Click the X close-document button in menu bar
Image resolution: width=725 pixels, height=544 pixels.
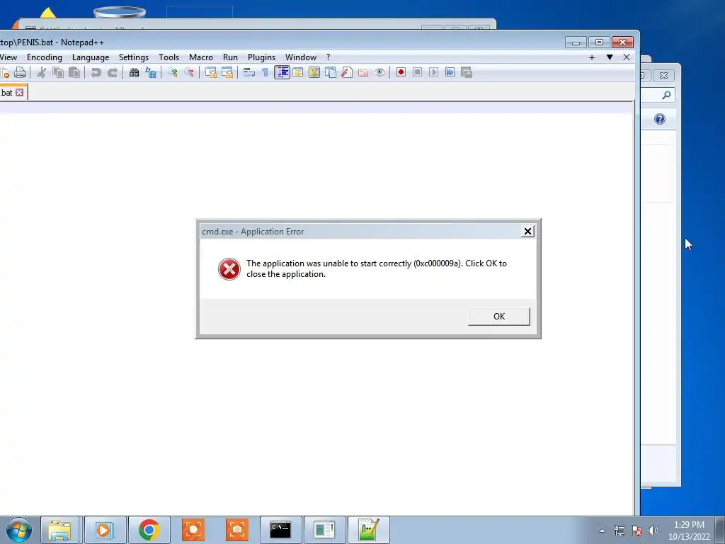pyautogui.click(x=627, y=57)
